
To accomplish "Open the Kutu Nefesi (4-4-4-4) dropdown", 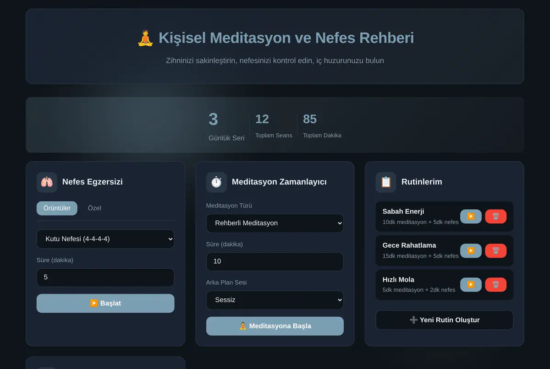I will pos(105,239).
